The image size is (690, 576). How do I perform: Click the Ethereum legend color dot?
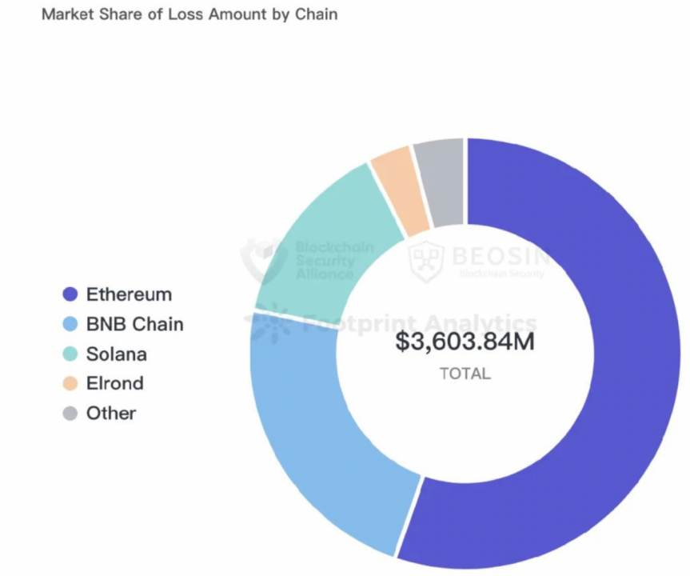[x=70, y=294]
